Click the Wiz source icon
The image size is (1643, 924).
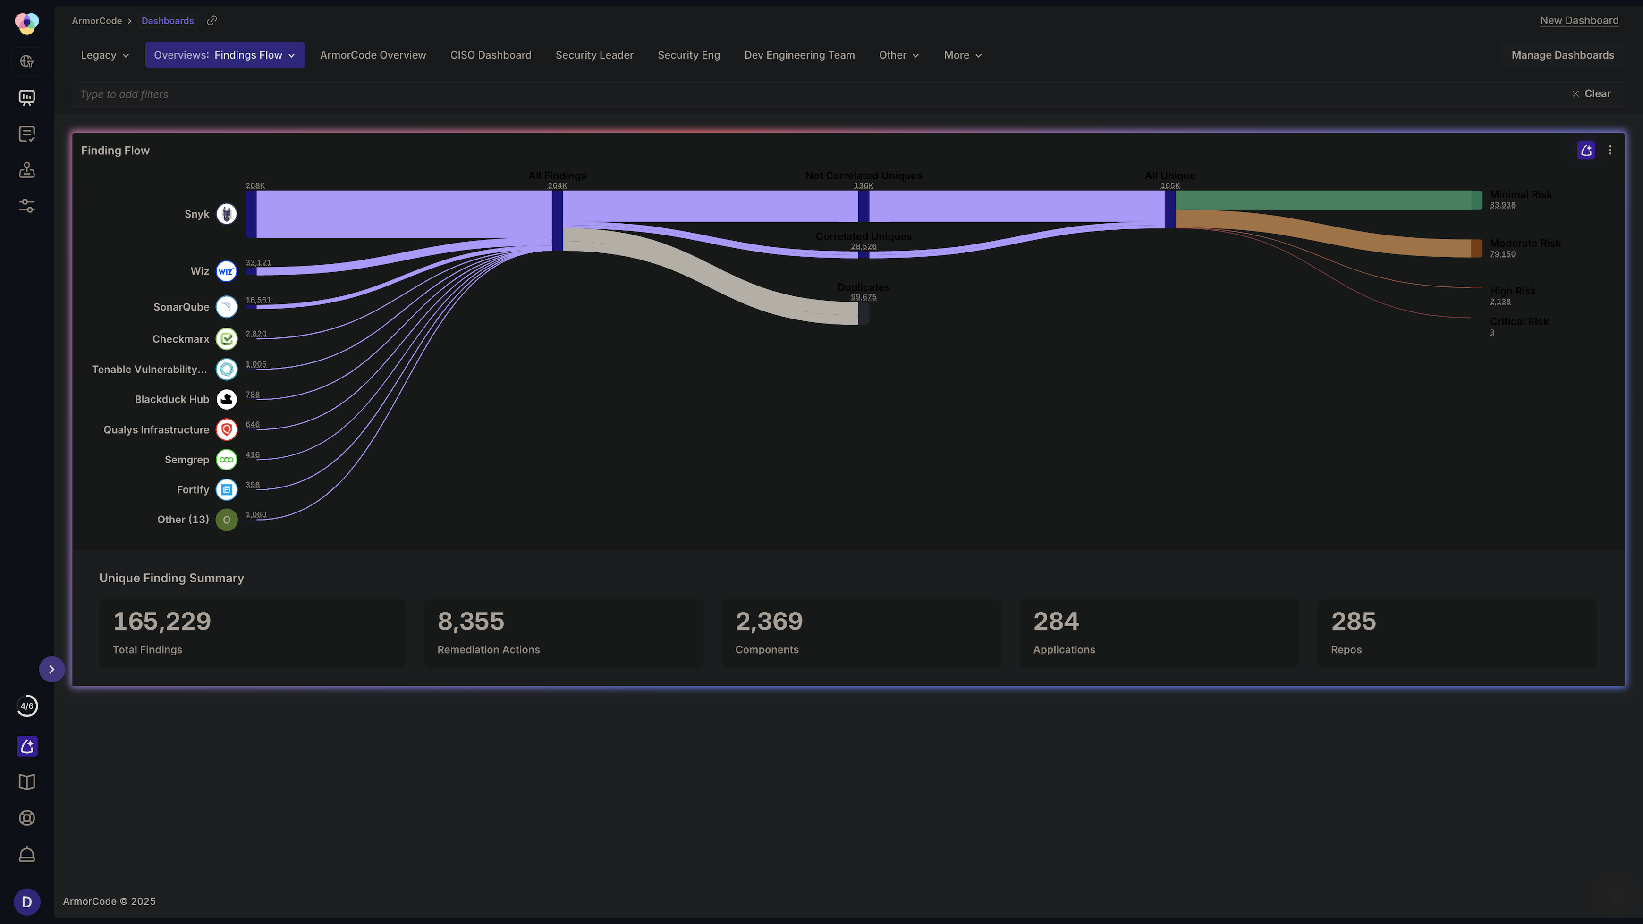[x=227, y=271]
